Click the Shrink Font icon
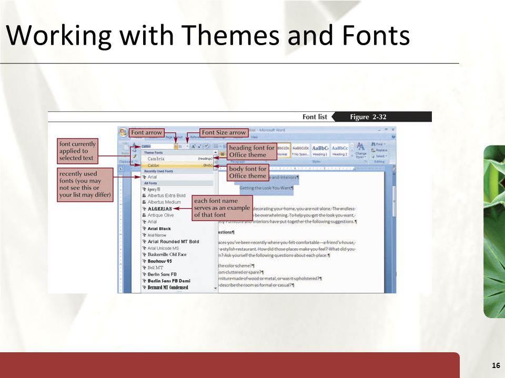The width and height of the screenshot is (505, 378). point(199,146)
